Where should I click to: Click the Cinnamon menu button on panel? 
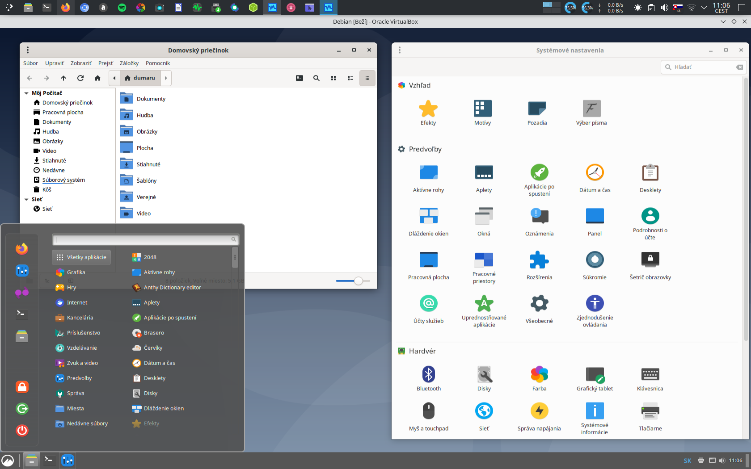(8, 461)
